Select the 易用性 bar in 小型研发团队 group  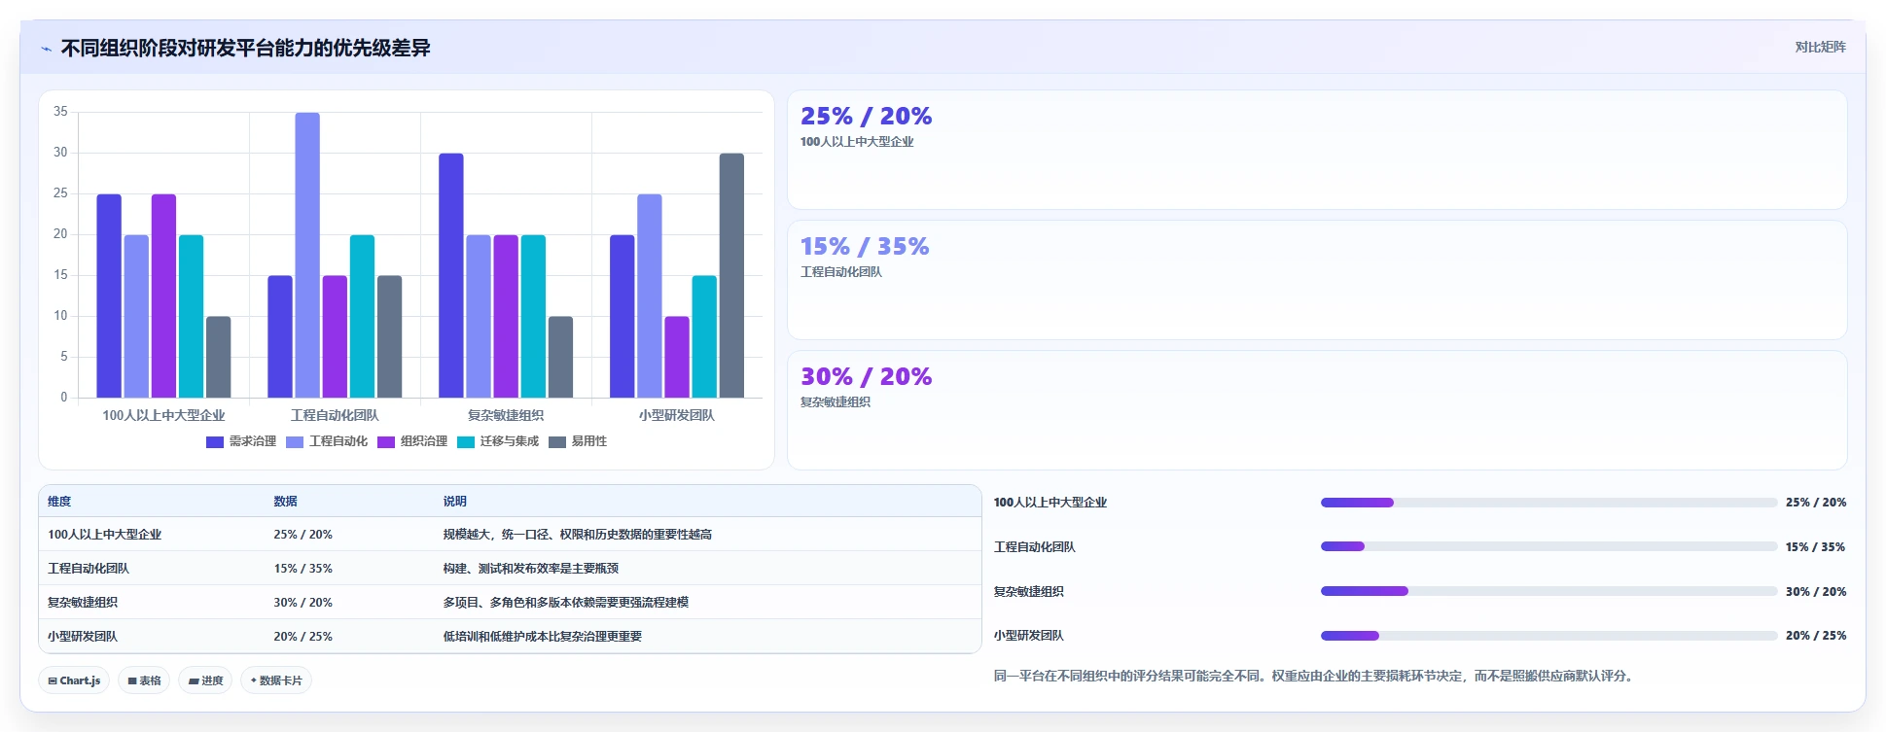(731, 275)
